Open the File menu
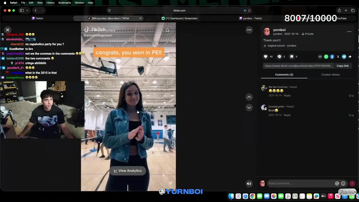 tap(23, 3)
